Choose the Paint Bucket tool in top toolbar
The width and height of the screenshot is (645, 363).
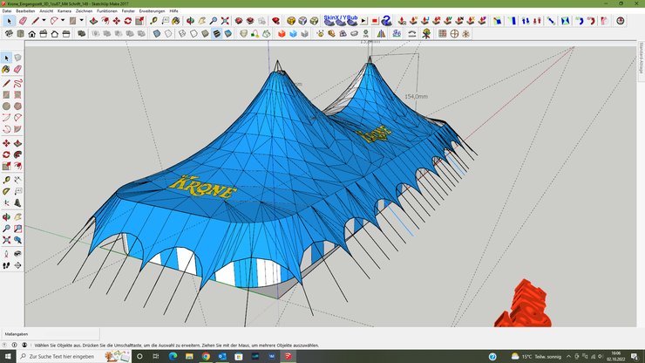(176, 21)
